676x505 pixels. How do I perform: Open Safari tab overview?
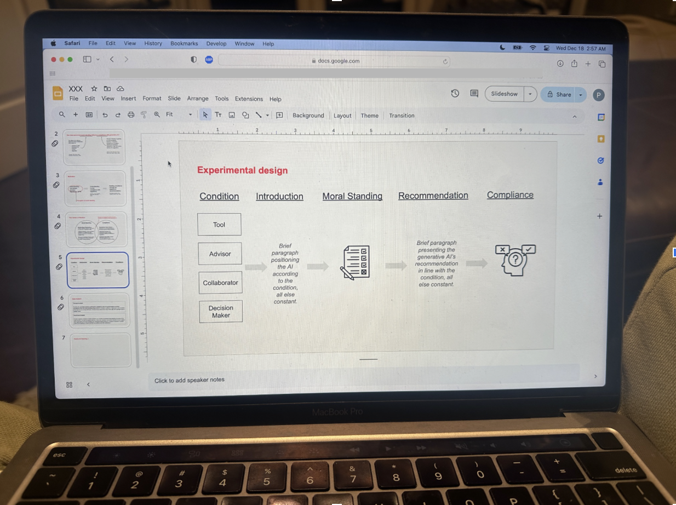click(602, 64)
